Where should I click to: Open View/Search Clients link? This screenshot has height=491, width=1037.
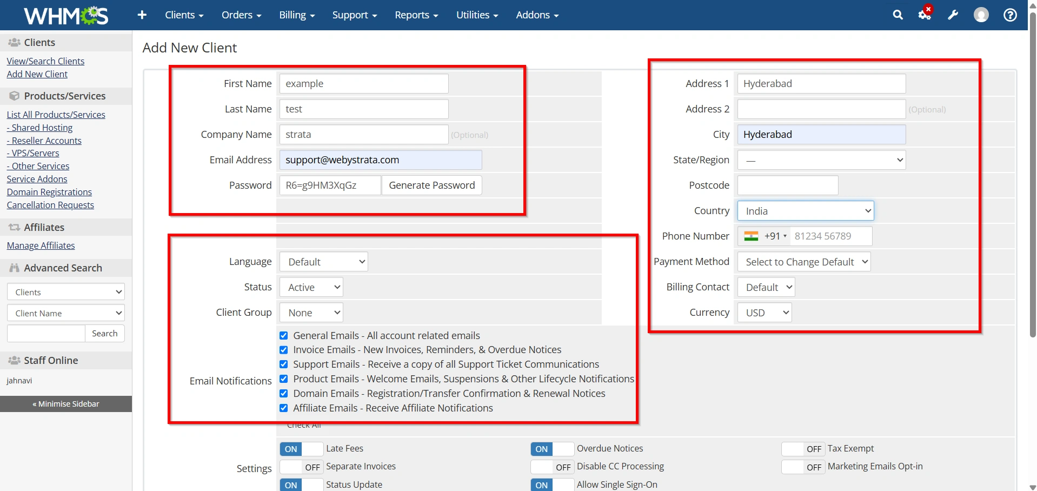click(x=45, y=61)
